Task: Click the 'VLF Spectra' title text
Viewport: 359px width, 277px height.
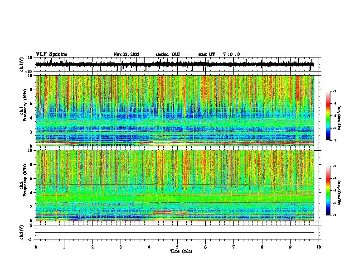Action: 51,54
